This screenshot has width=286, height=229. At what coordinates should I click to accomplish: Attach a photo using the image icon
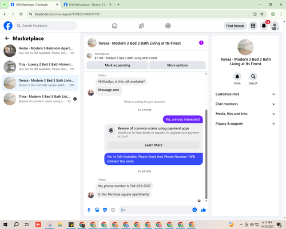[x=97, y=210]
